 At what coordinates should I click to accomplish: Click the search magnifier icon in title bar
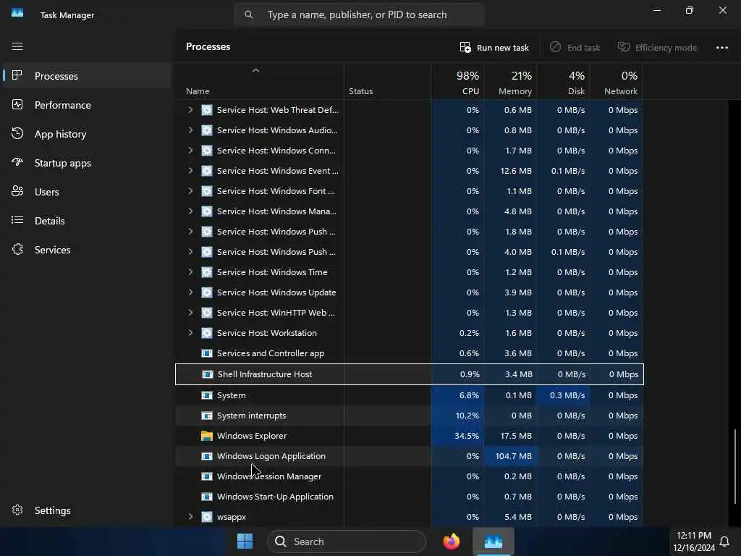point(249,14)
